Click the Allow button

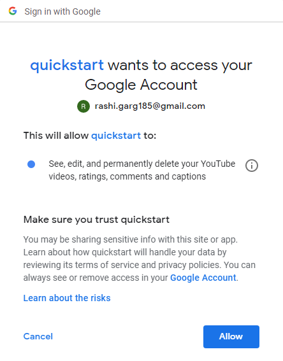(231, 336)
